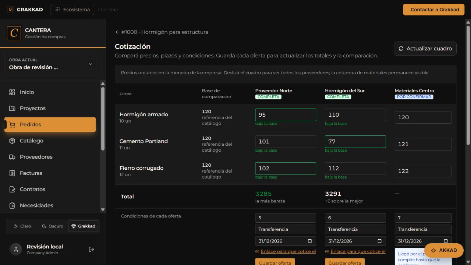
Task: Save the Proveedor Norte offer
Action: (x=275, y=262)
